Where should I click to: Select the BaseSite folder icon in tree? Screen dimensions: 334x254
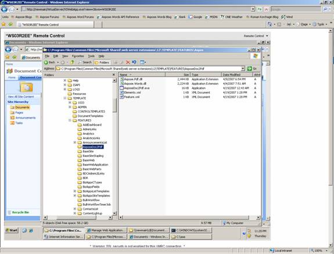80,151
